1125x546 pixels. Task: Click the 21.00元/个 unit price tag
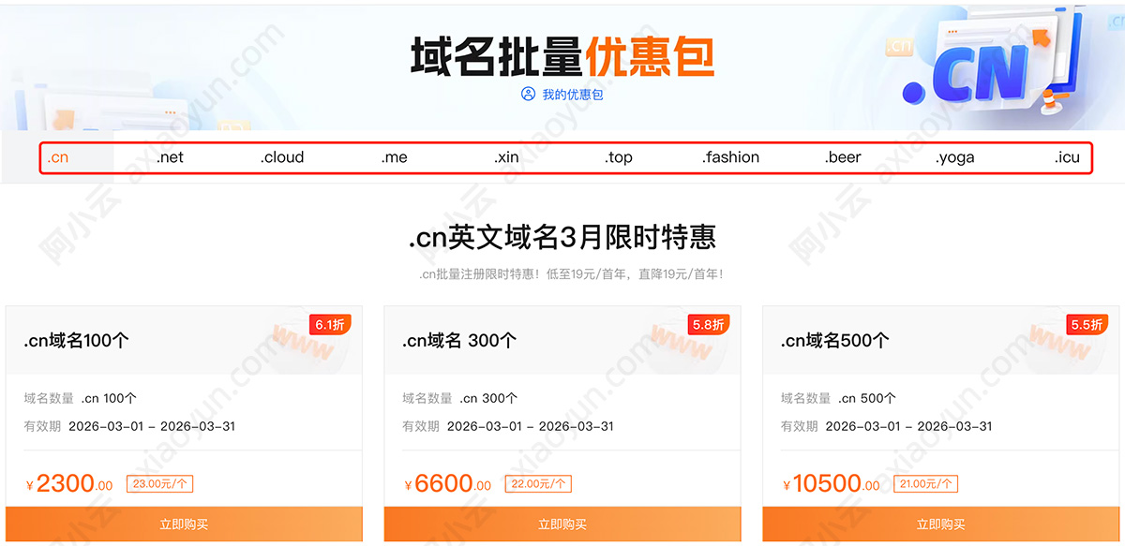[924, 484]
